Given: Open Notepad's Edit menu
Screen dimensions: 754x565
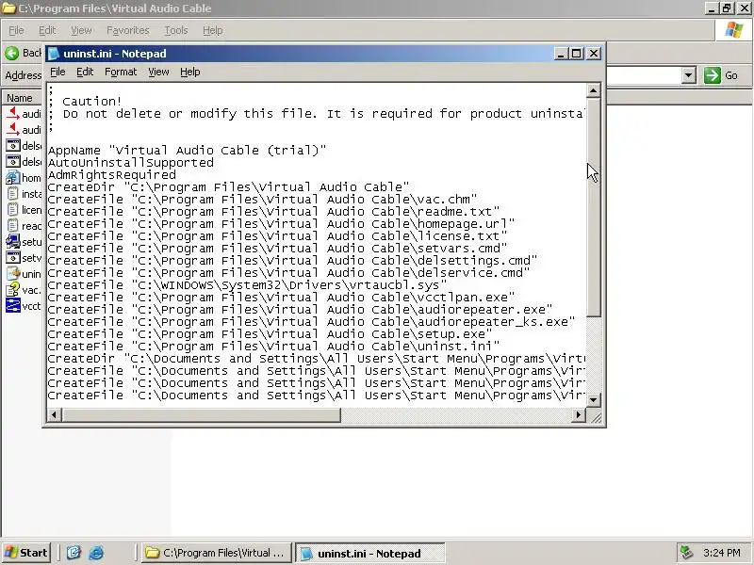Looking at the screenshot, I should tap(85, 73).
